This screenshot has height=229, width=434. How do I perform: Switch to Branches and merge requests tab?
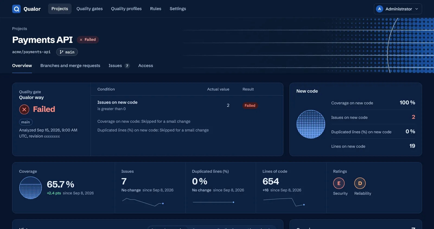pos(70,66)
